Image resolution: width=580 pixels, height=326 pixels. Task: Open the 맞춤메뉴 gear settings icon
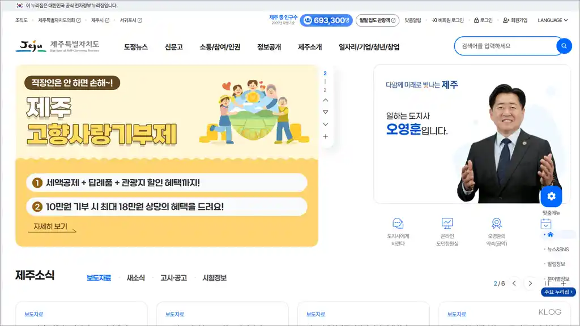click(551, 196)
